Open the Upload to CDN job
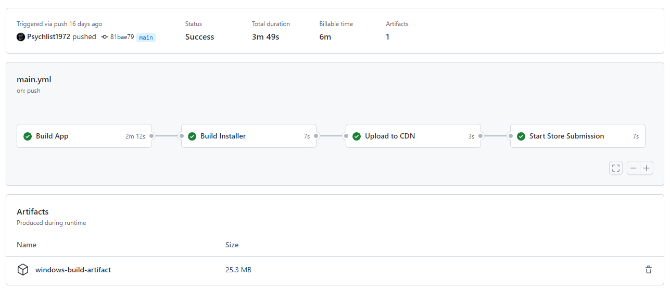This screenshot has height=290, width=670. 413,136
